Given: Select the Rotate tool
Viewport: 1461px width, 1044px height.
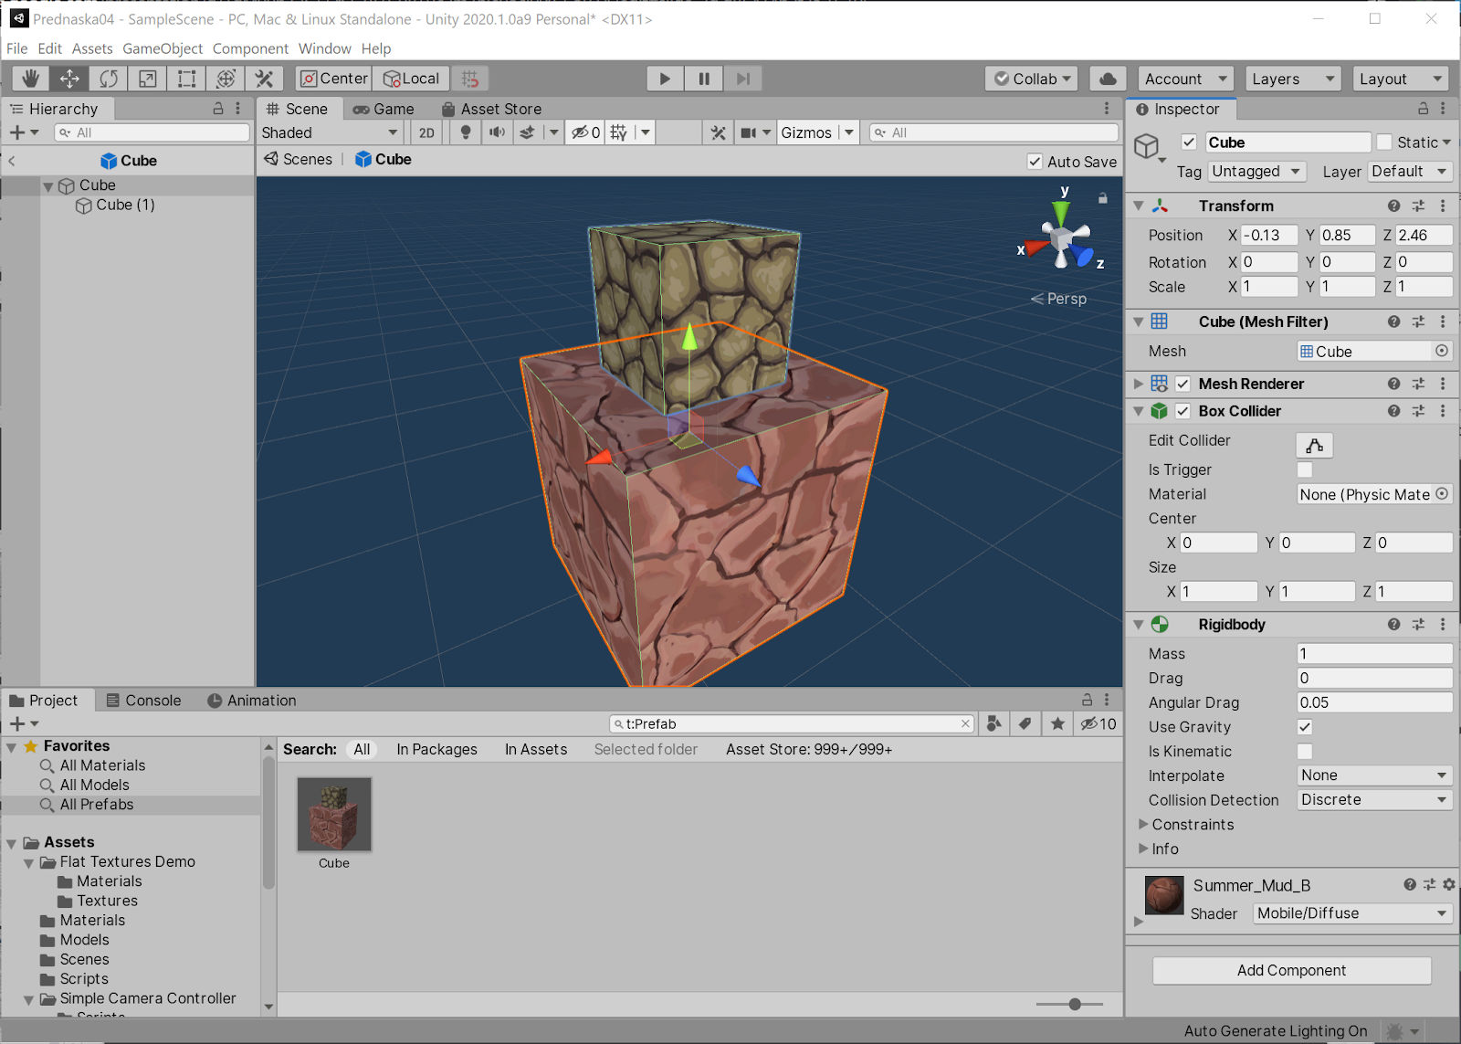Looking at the screenshot, I should [x=109, y=79].
